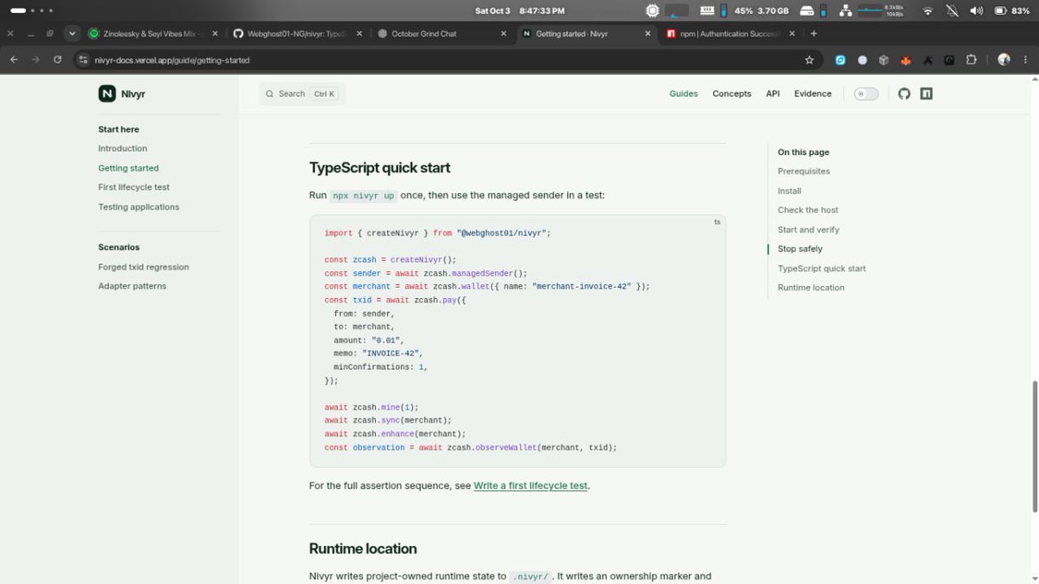Click the address bar URL
This screenshot has width=1039, height=584.
click(172, 61)
